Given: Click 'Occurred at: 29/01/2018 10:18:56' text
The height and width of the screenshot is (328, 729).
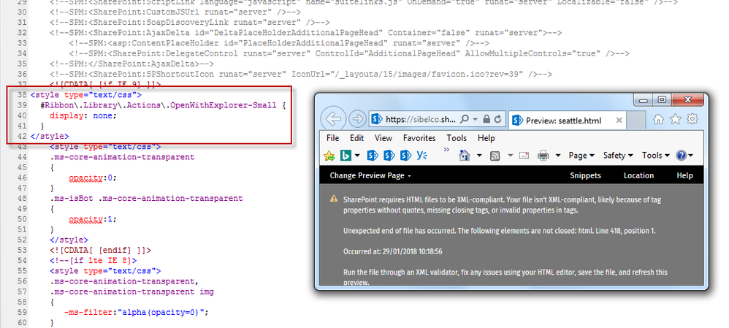Looking at the screenshot, I should click(x=392, y=252).
